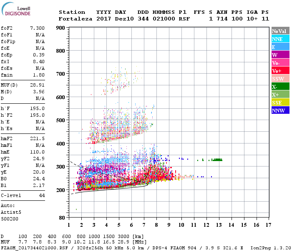Viewport: 292px width, 251px height.
Task: Select the Vo- pink legend swatch
Action: point(280,63)
